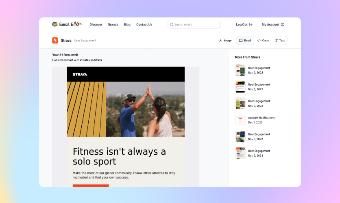Open the Account Notifications email thumbnail
Image resolution: width=340 pixels, height=203 pixels.
[240, 120]
